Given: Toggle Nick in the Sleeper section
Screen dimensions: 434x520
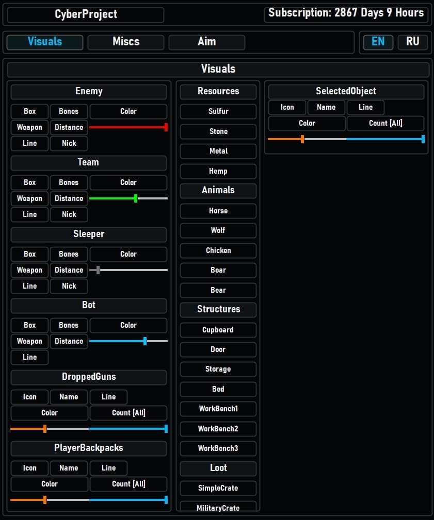Looking at the screenshot, I should point(69,286).
